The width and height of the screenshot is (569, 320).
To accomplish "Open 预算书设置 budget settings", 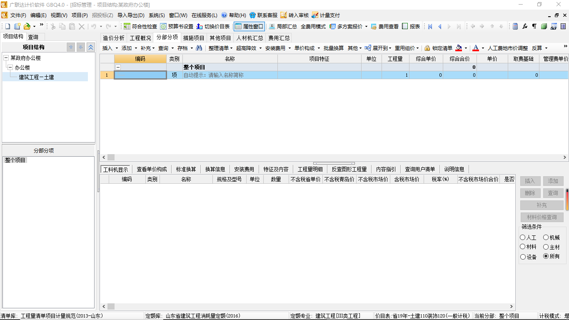I will point(177,26).
